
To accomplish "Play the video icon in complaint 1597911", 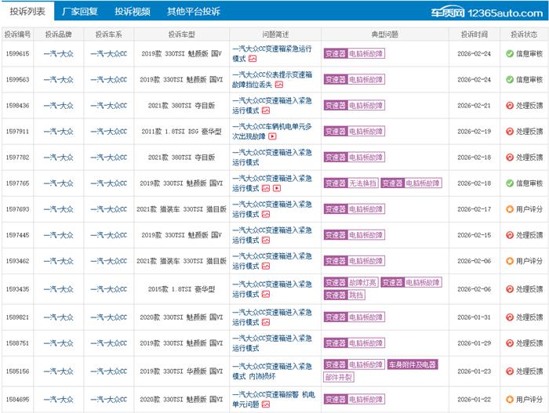I will 272,136.
